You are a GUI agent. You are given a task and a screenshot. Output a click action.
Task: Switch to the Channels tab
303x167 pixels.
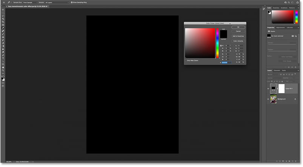[x=277, y=70]
